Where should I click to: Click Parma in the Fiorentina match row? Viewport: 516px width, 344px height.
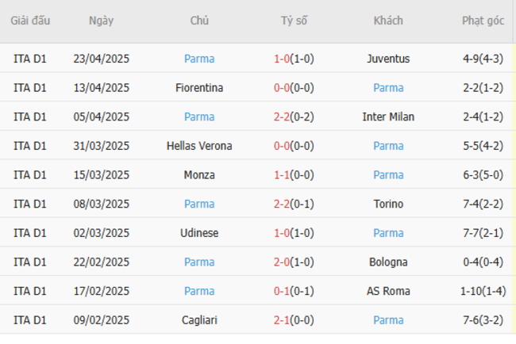click(x=388, y=88)
